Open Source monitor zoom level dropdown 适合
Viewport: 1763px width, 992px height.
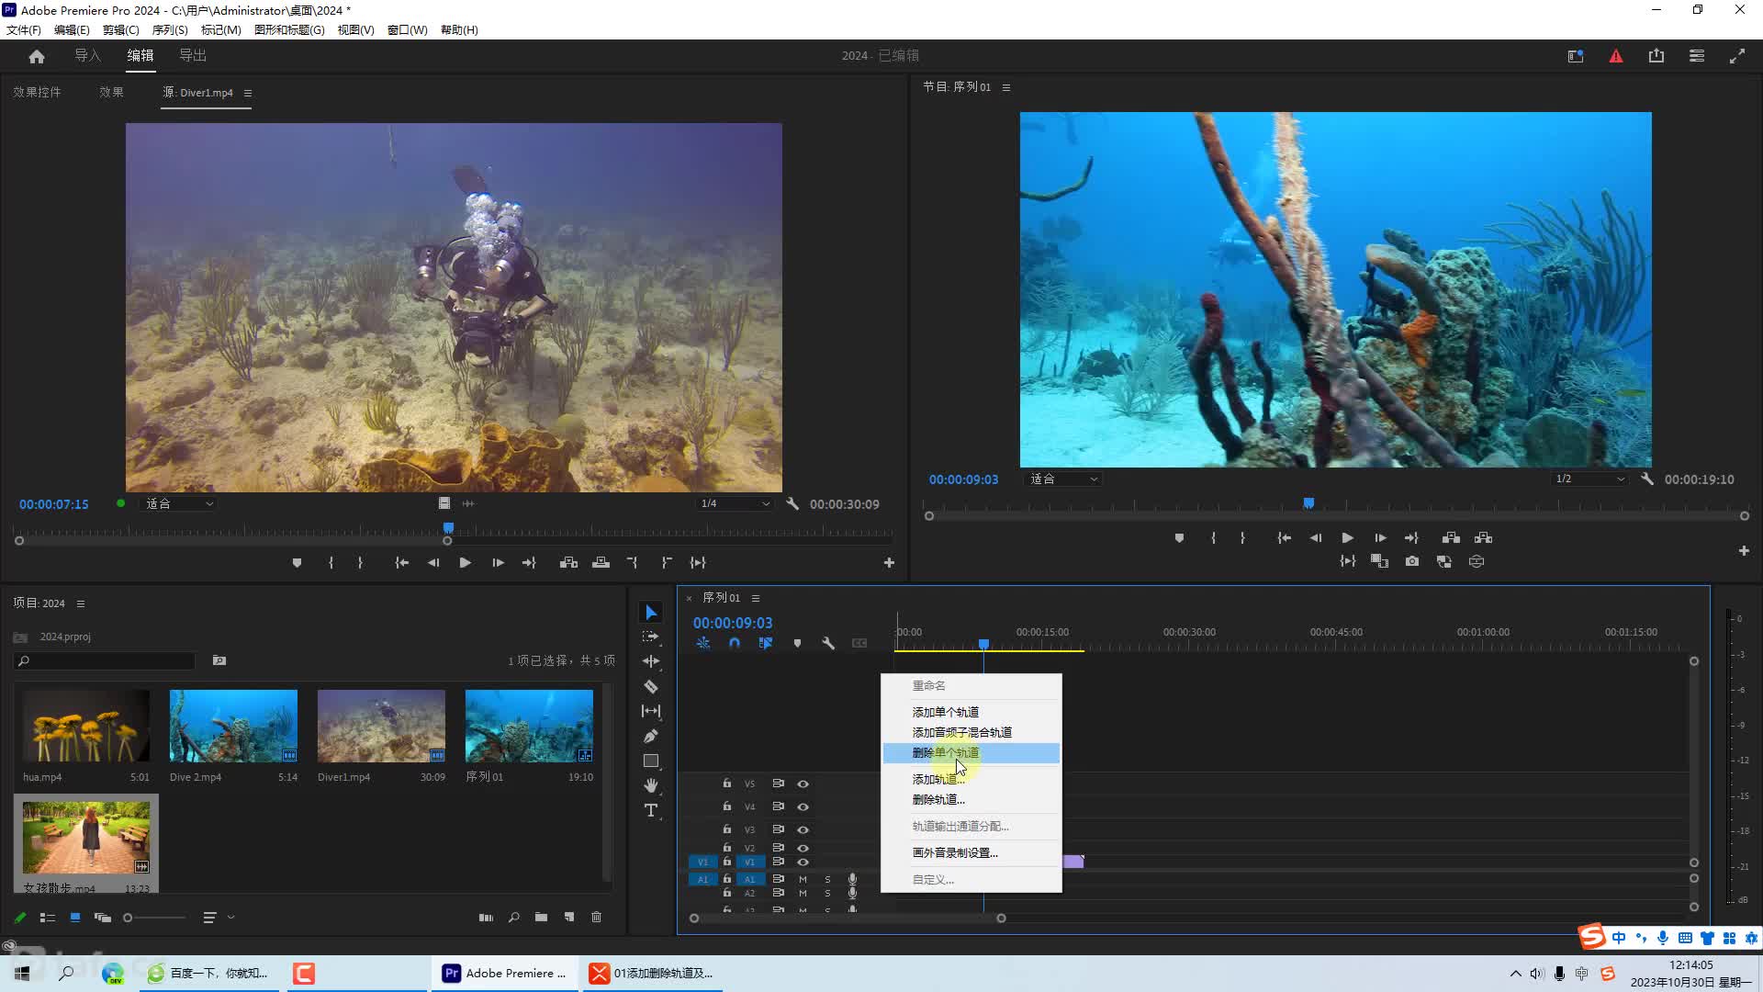click(179, 503)
